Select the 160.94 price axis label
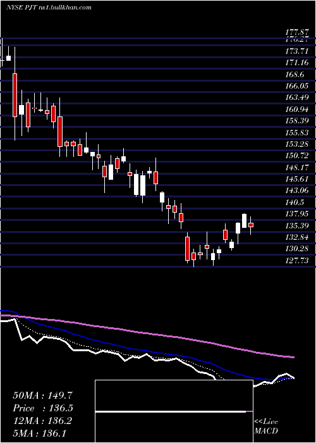 (x=296, y=109)
